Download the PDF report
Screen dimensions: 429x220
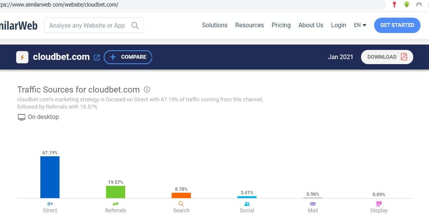point(387,57)
